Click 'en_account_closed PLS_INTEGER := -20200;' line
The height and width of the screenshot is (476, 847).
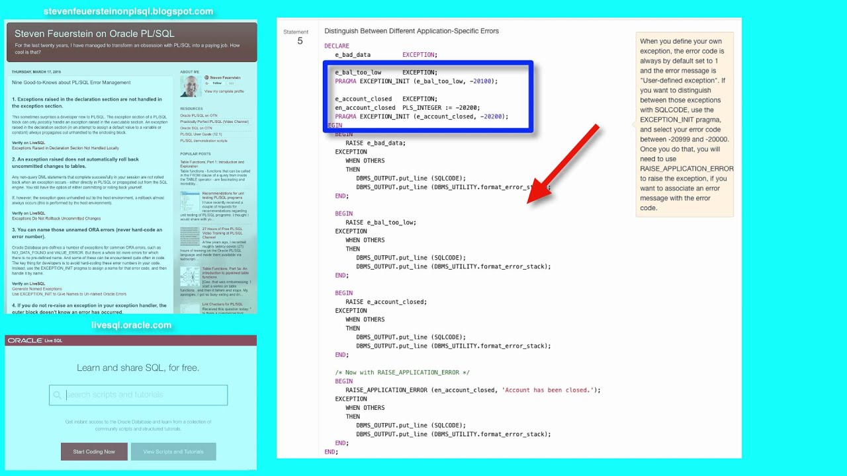coord(408,108)
